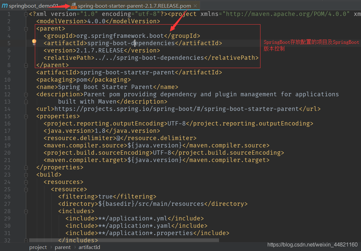Click 'spring-boot-starter-parent' artifactId on line 9
This screenshot has width=361, height=251.
click(x=127, y=72)
